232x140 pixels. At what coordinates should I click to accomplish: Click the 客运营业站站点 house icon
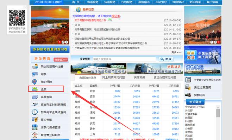point(35,135)
